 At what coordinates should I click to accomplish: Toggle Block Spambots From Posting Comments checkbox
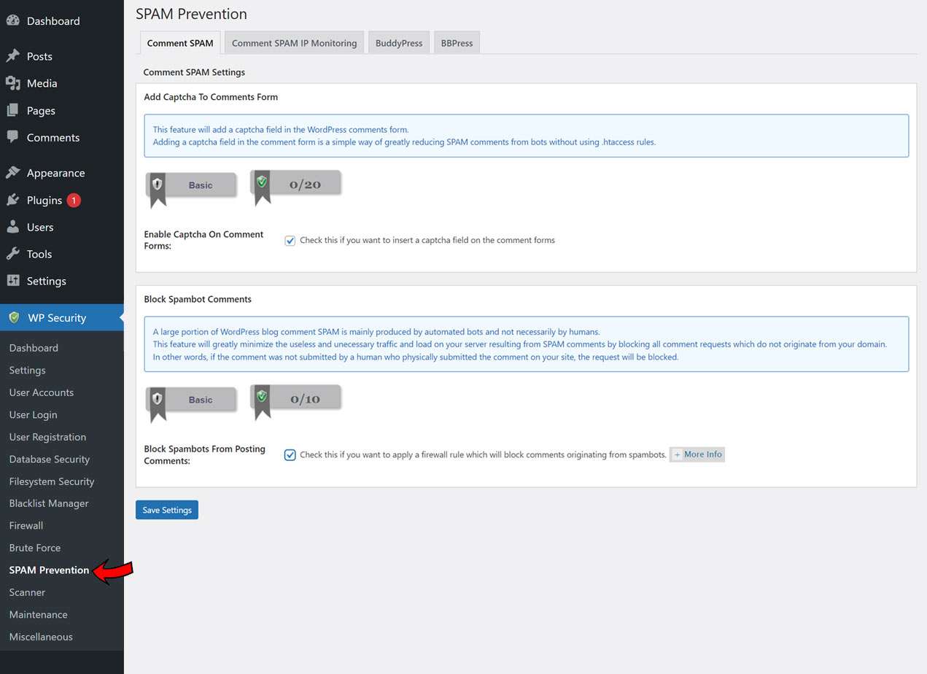tap(290, 455)
